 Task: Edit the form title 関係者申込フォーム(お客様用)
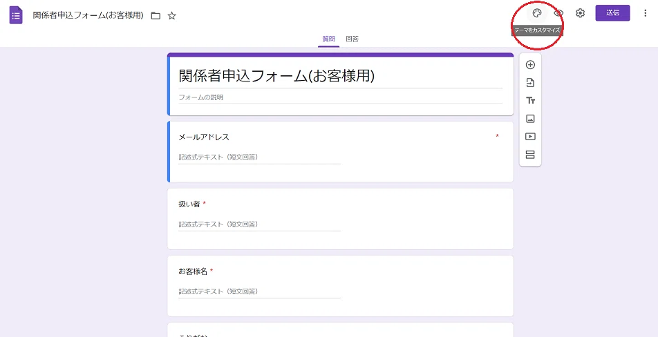point(340,76)
